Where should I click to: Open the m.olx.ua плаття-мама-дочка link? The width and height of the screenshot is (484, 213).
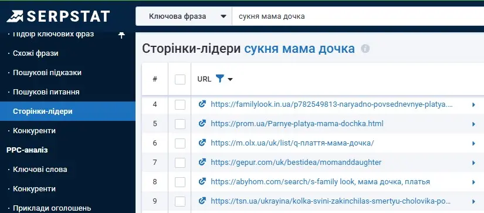click(x=292, y=143)
